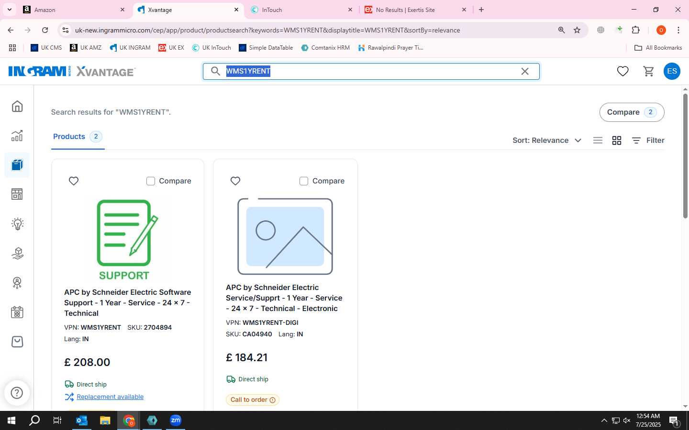Switch to No Results Exertis Site tab
Screen dimensions: 689x430
click(415, 10)
